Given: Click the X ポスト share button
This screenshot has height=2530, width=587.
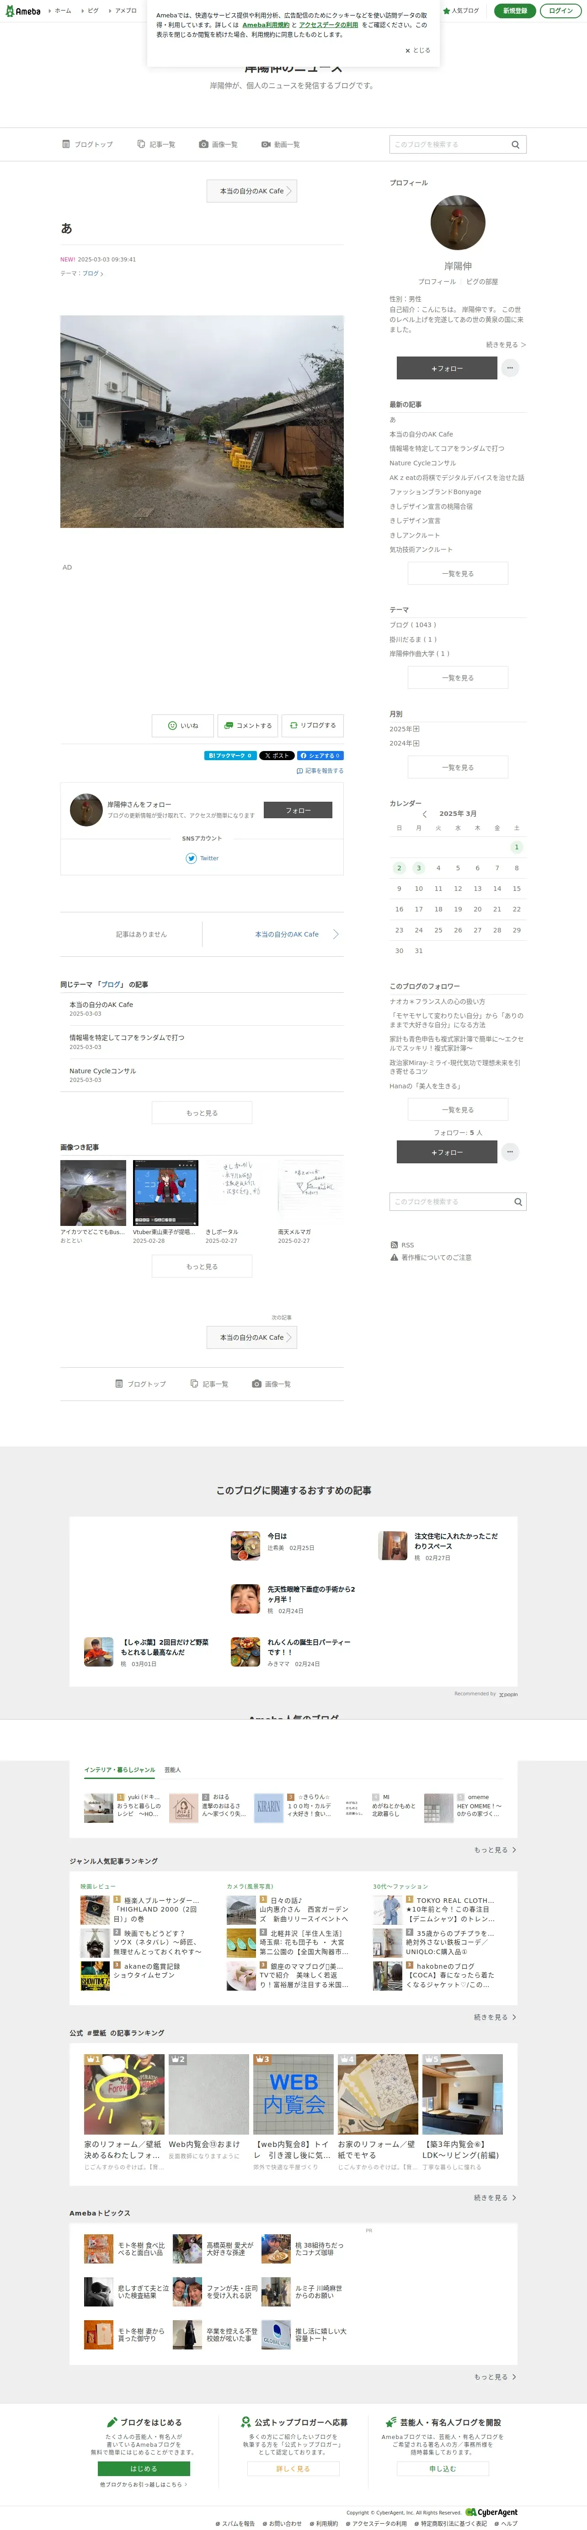Looking at the screenshot, I should [x=277, y=755].
